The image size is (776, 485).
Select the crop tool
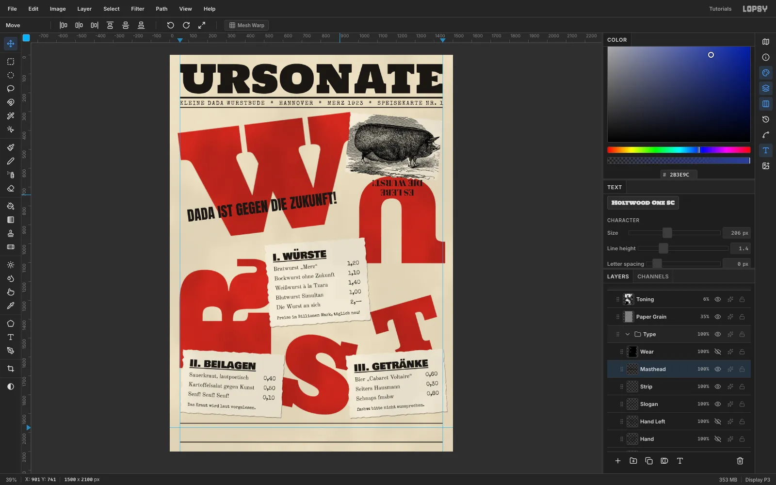pyautogui.click(x=11, y=369)
